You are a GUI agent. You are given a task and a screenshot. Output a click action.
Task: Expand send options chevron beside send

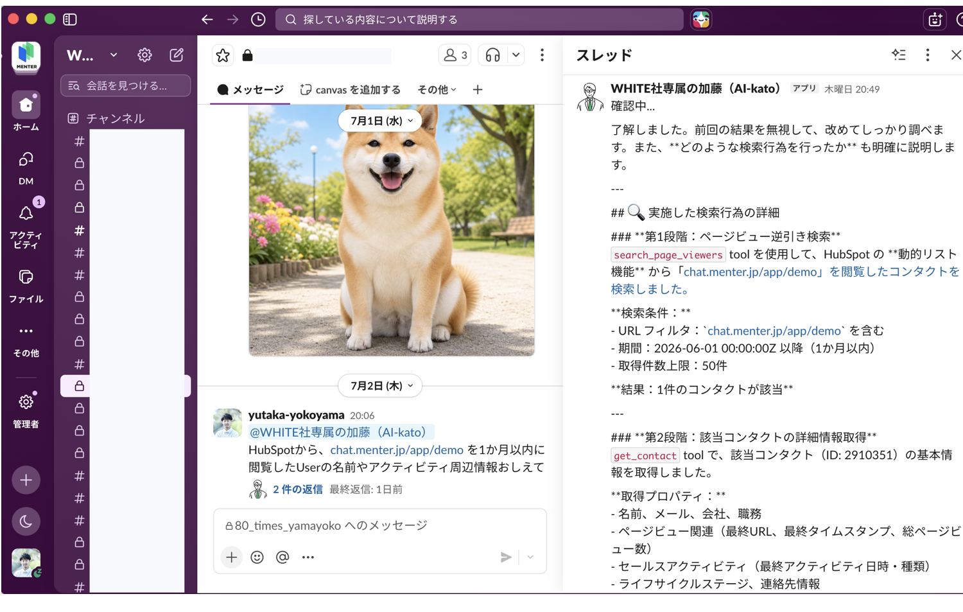coord(530,557)
